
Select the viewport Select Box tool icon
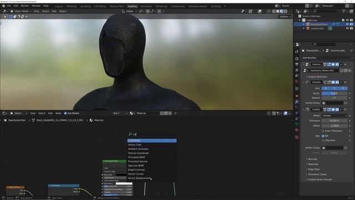pyautogui.click(x=11, y=17)
